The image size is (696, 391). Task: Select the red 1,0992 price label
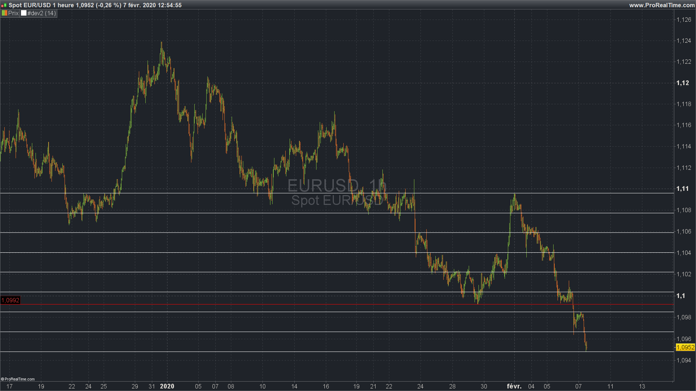click(x=10, y=300)
